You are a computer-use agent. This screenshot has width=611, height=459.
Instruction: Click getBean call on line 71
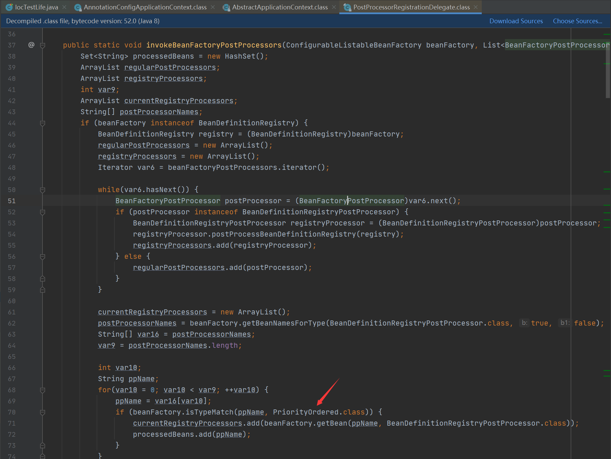(332, 423)
